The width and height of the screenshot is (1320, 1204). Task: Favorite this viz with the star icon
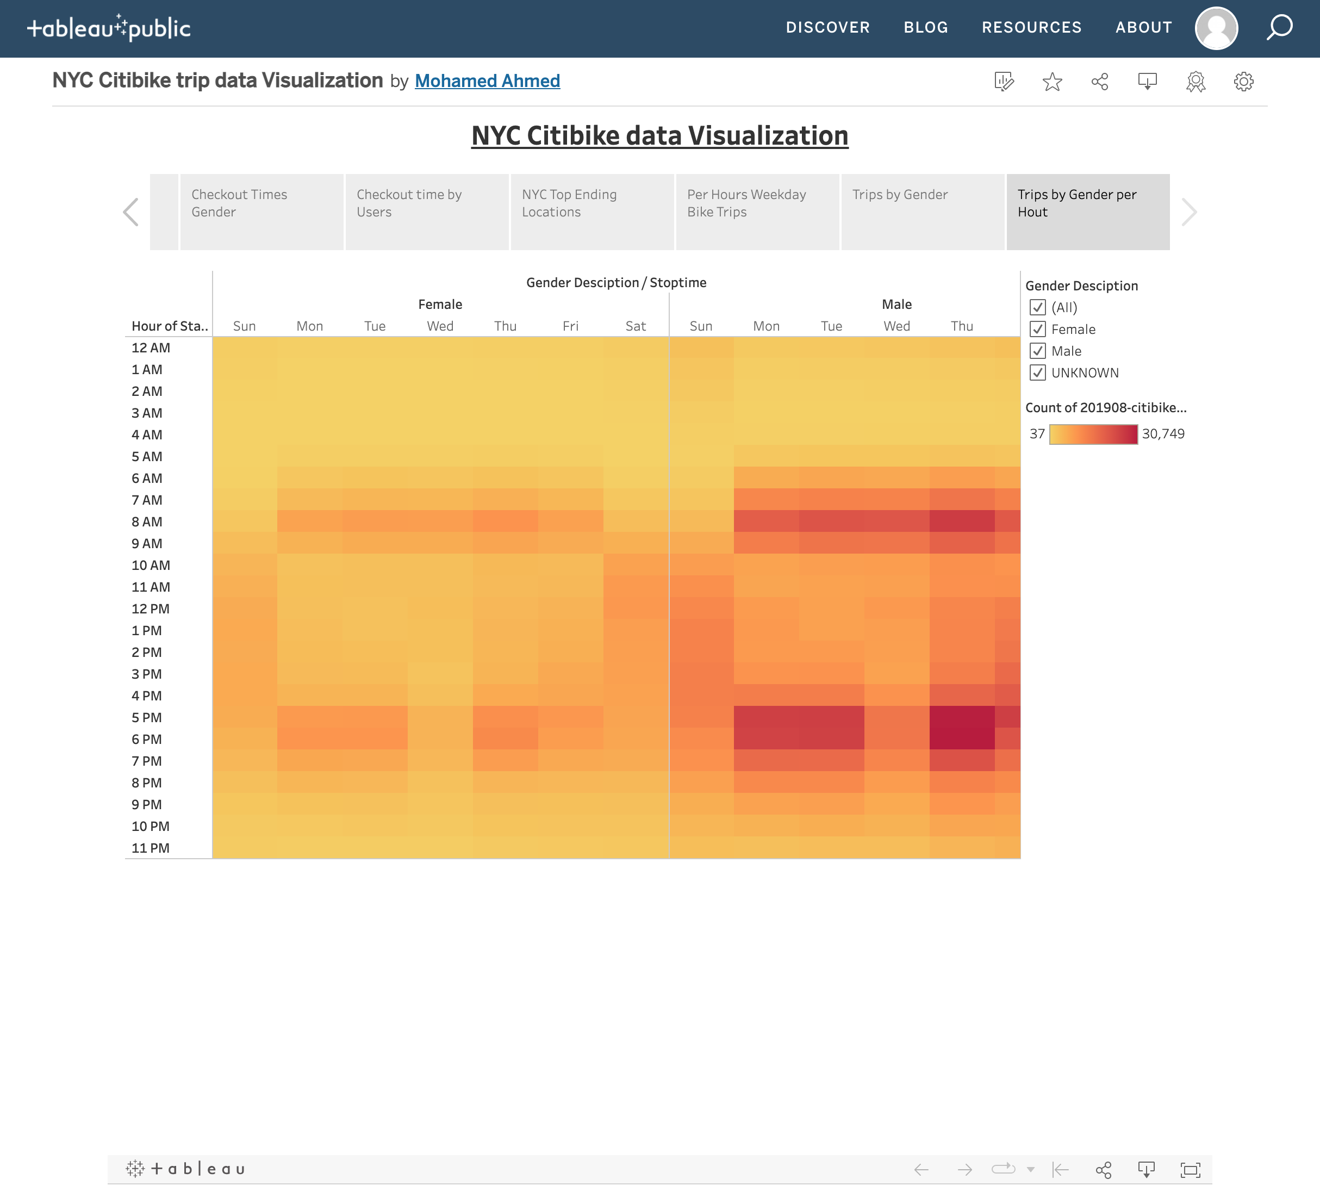click(1052, 81)
